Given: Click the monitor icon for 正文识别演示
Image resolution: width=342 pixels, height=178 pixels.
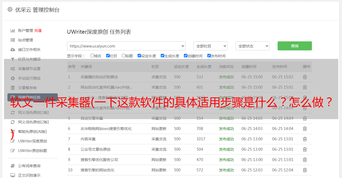Looking at the screenshot, I should pos(13,175).
